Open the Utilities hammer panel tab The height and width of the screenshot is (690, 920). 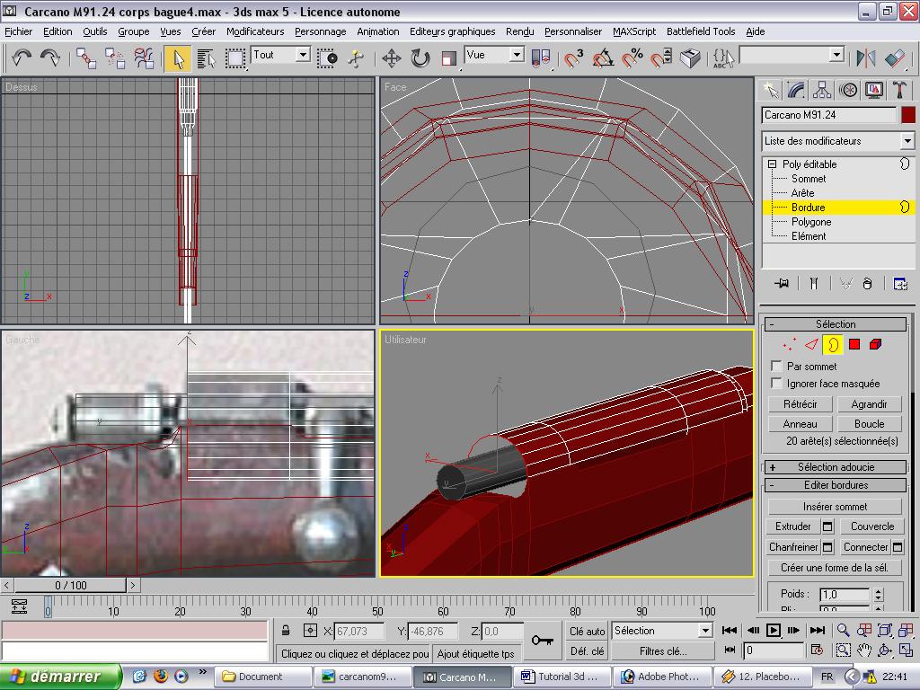899,90
